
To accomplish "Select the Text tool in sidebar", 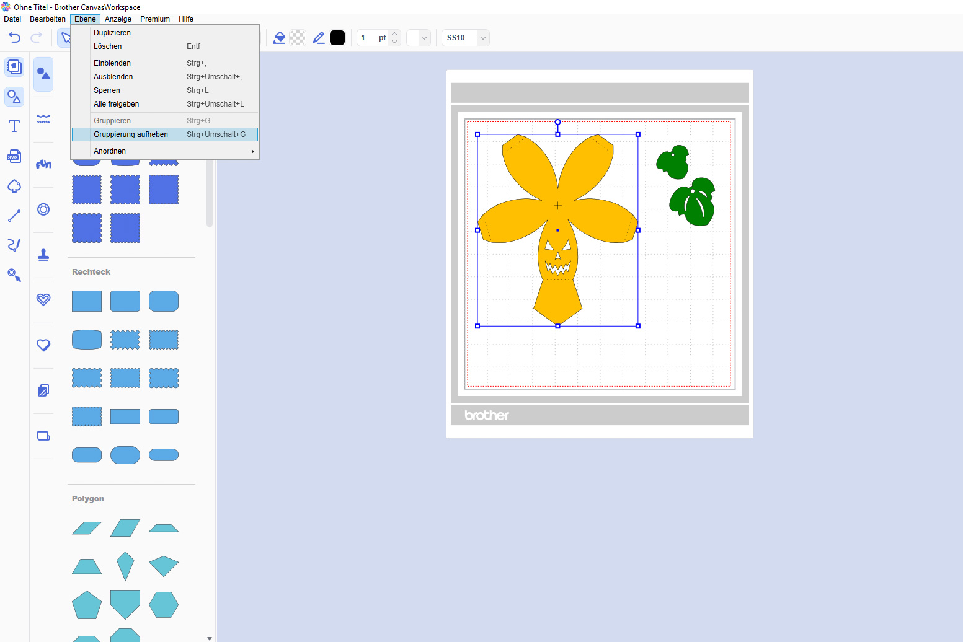I will click(14, 126).
